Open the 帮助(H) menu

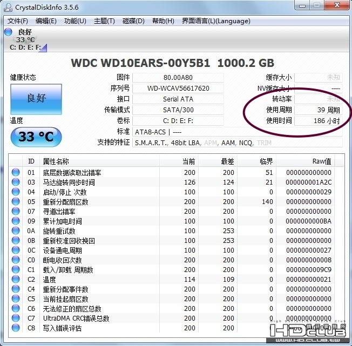163,21
